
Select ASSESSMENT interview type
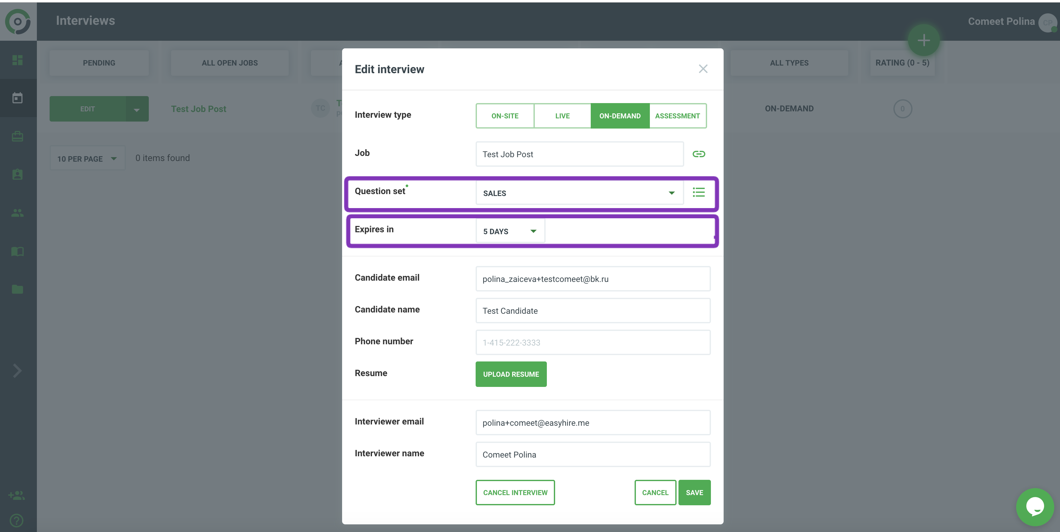[677, 116]
